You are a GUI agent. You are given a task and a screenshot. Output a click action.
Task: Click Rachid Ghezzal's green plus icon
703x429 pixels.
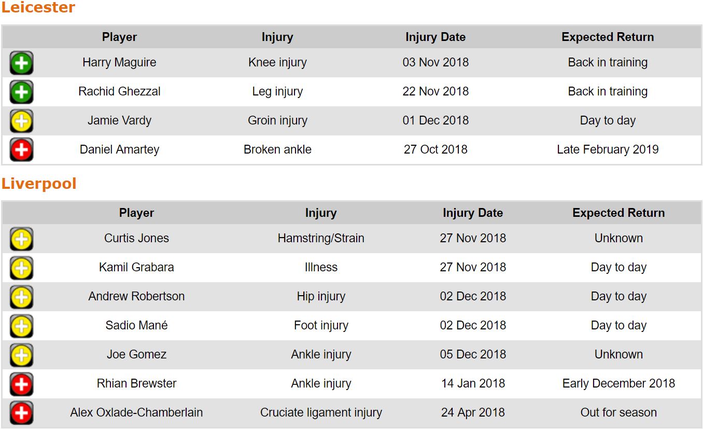coord(21,92)
